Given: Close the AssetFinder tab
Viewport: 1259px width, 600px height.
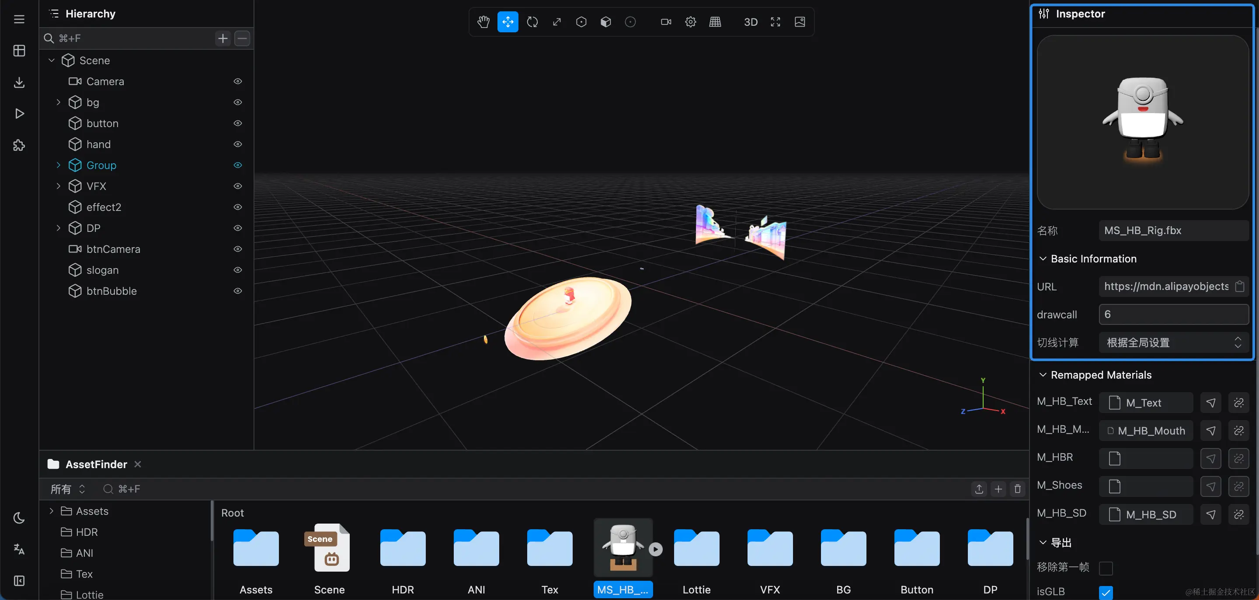Looking at the screenshot, I should 138,464.
